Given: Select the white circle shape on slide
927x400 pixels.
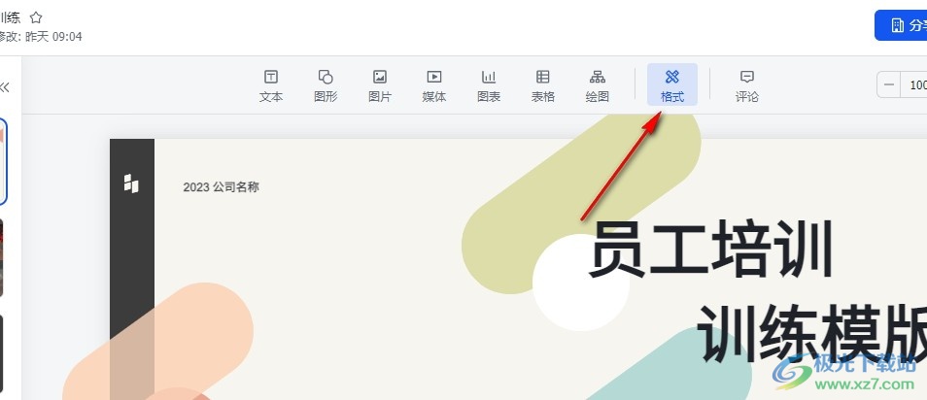Looking at the screenshot, I should tap(580, 283).
